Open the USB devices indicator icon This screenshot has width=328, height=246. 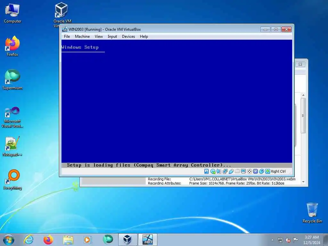coord(231,171)
